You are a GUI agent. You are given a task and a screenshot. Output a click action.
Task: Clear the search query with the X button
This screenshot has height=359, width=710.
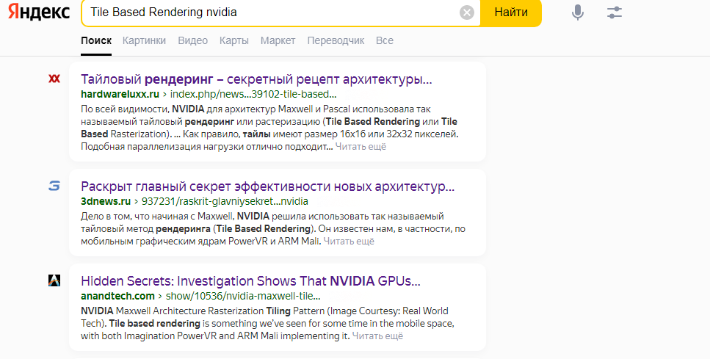467,12
